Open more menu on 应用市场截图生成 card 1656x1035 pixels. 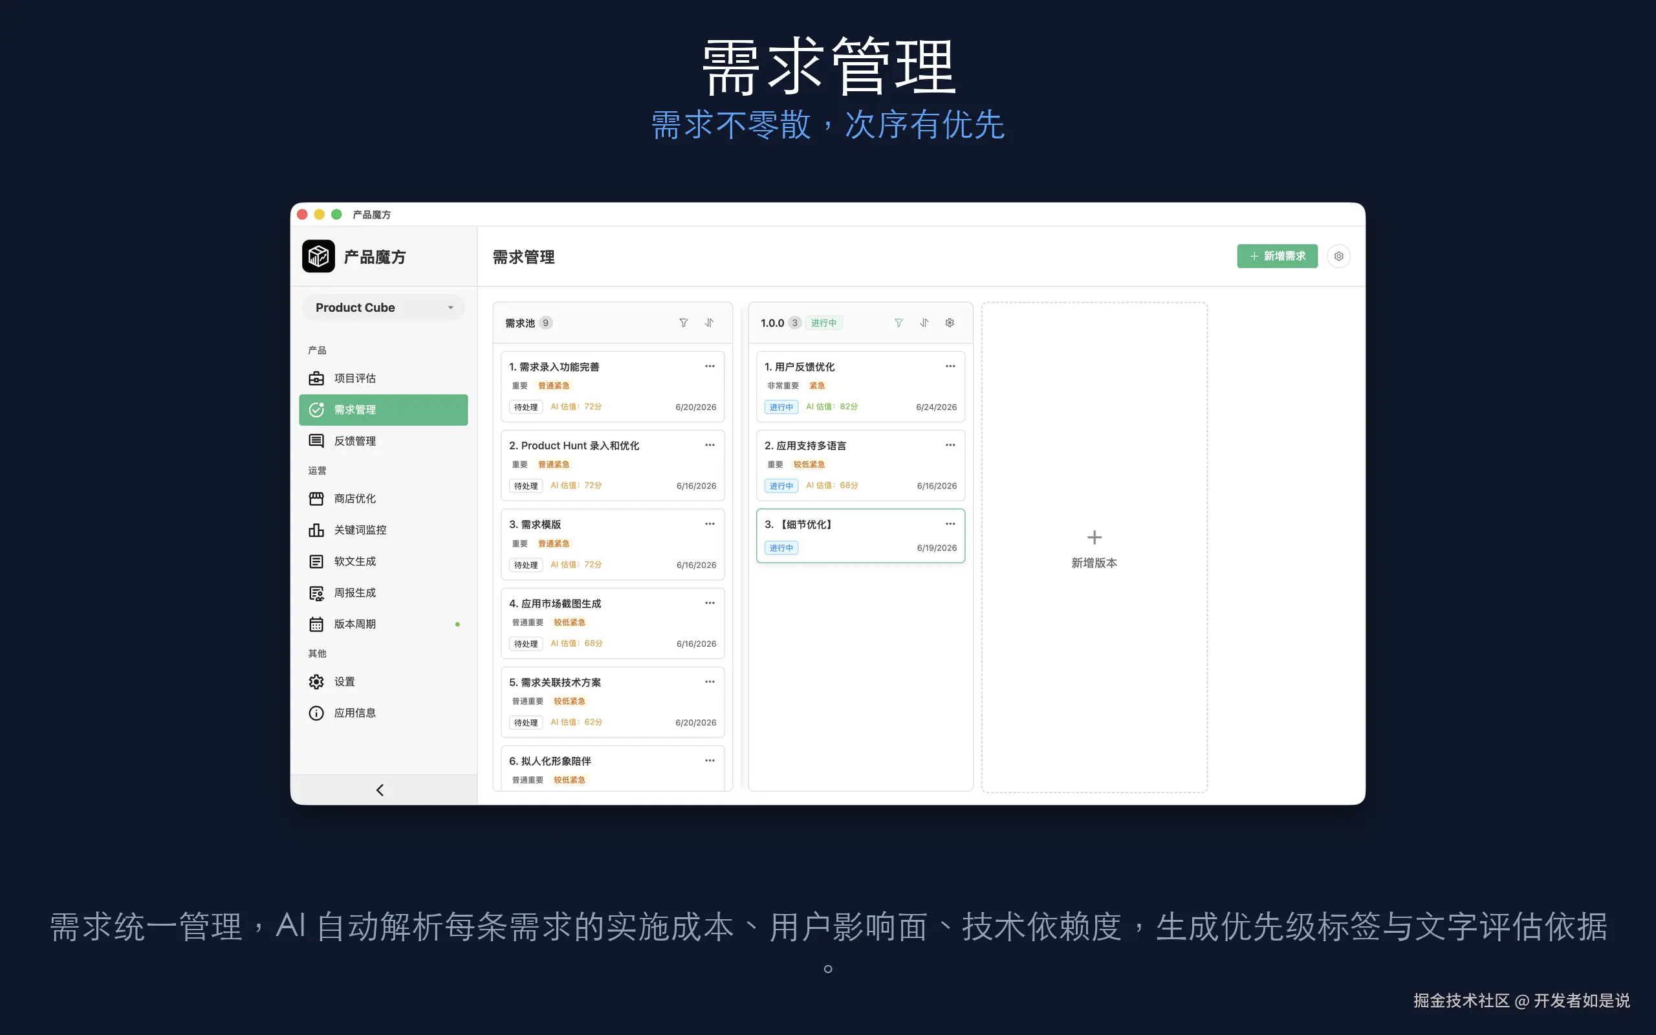click(710, 603)
